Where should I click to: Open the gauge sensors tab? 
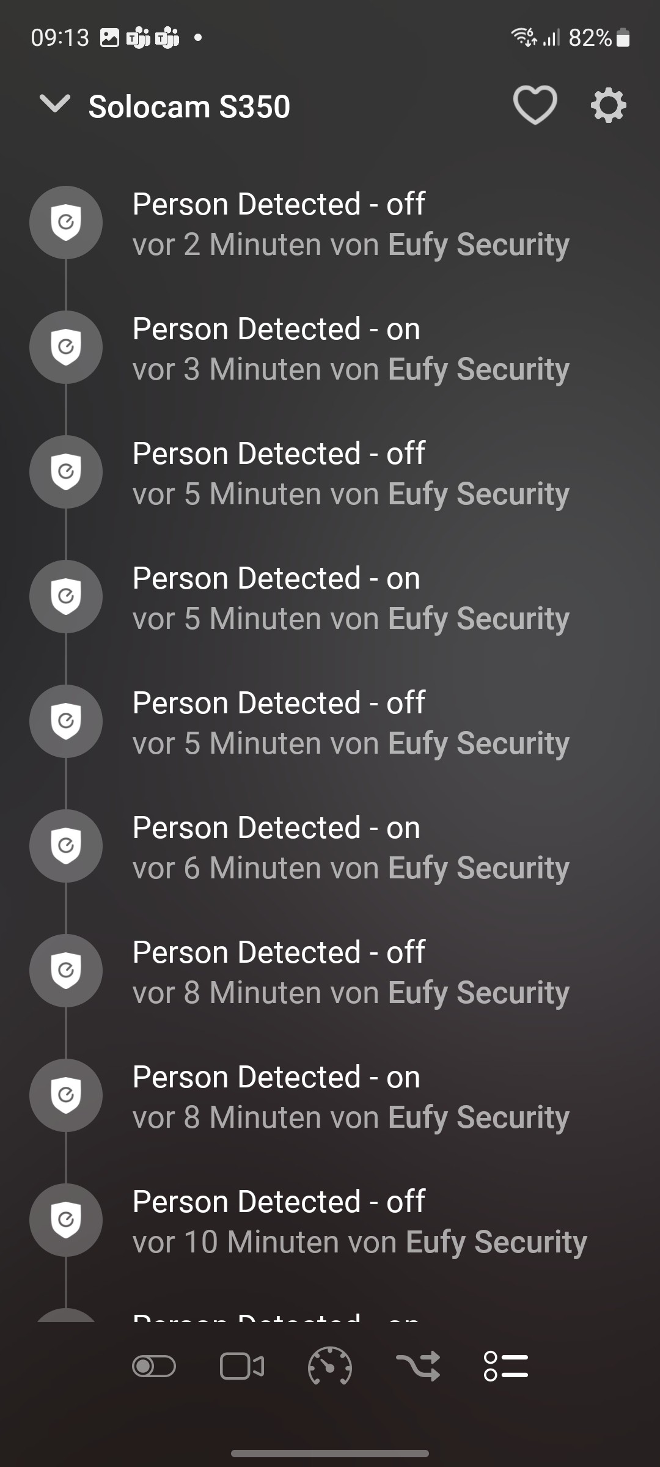click(330, 1366)
